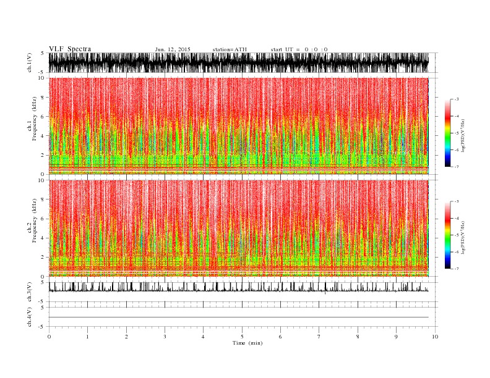Click the ch.2 spectrogram color scale bar
490x378 pixels.
447,235
